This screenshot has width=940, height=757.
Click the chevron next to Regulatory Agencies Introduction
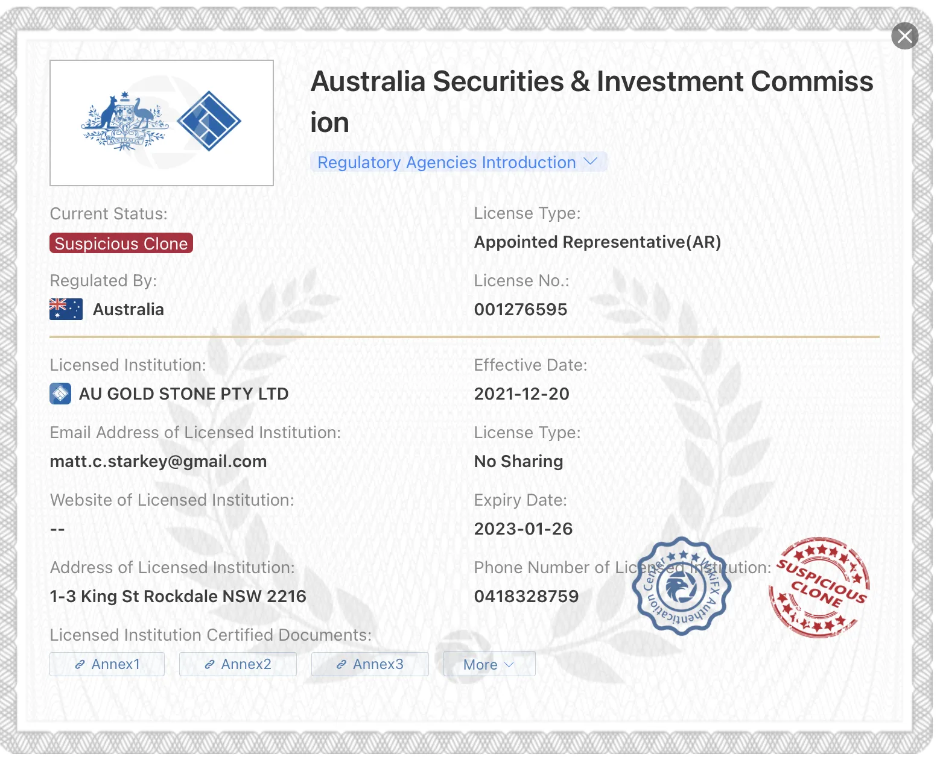(x=591, y=162)
